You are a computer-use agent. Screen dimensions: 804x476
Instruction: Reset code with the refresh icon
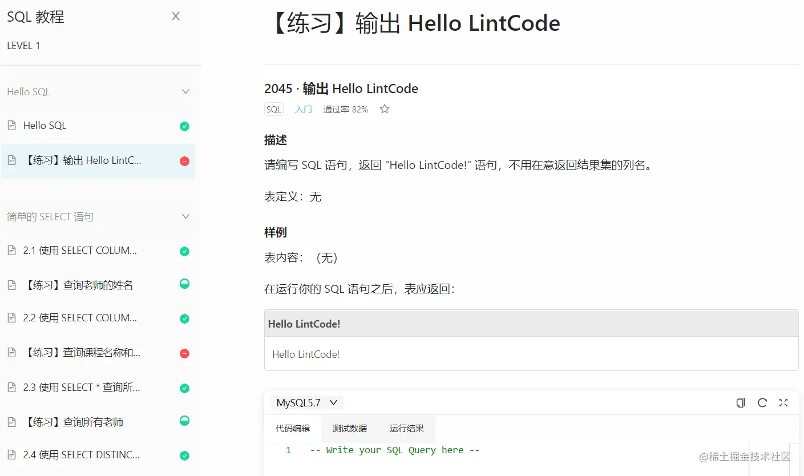pyautogui.click(x=762, y=403)
